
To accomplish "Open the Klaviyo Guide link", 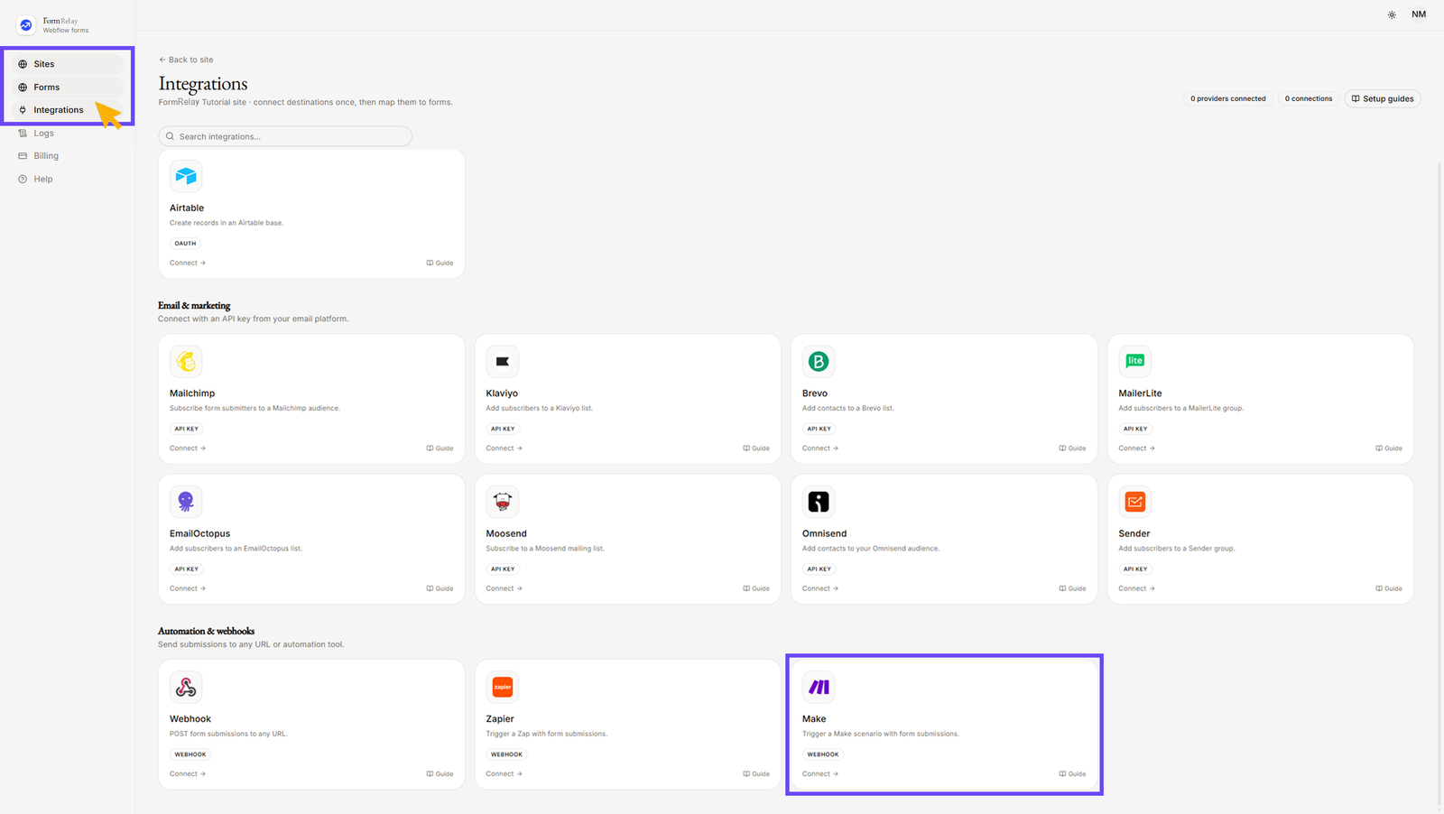I will (756, 449).
